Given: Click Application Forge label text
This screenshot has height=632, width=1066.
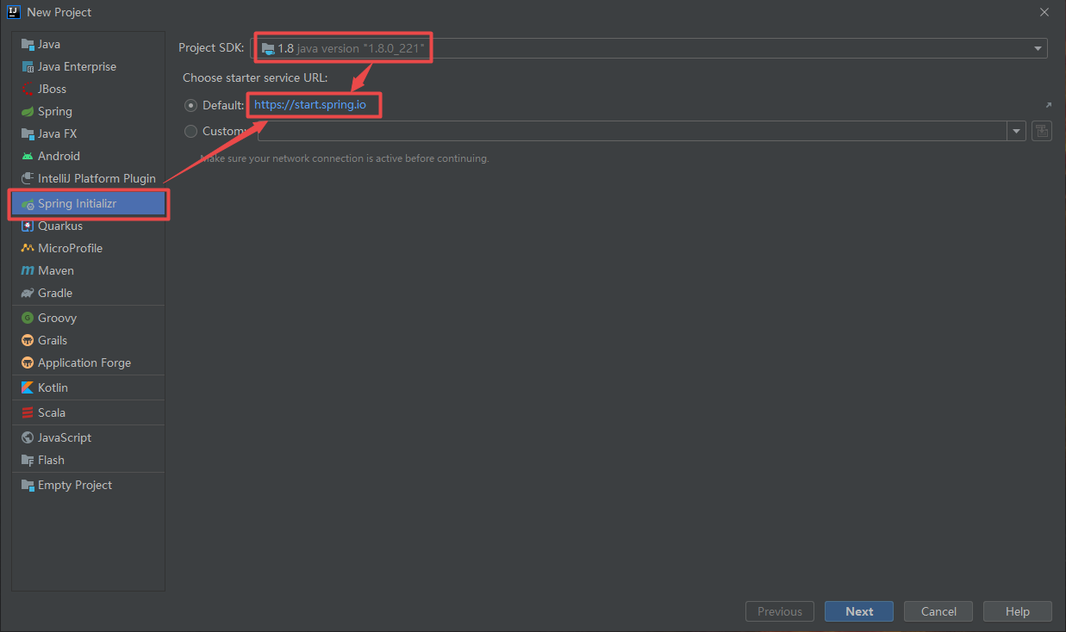Looking at the screenshot, I should pyautogui.click(x=84, y=362).
